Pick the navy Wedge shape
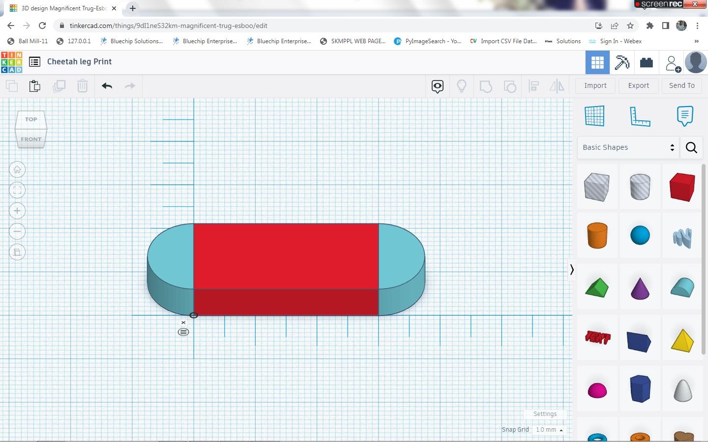The image size is (708, 442). click(640, 341)
